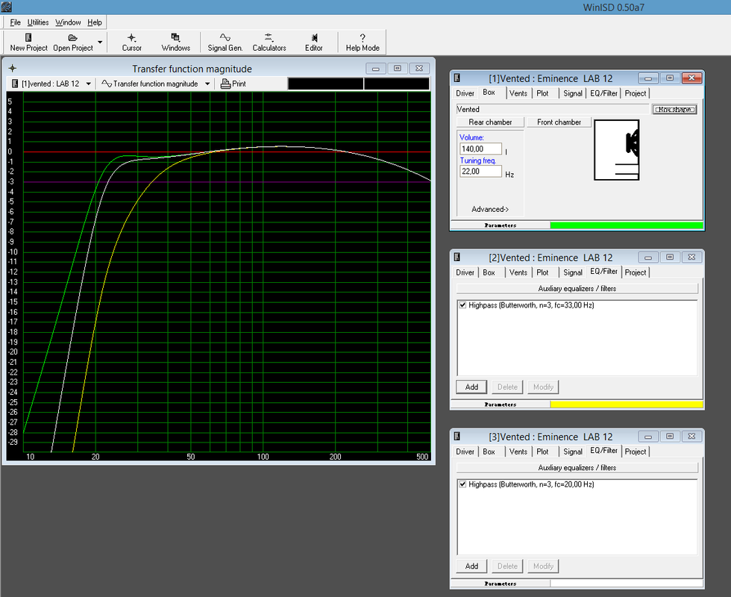The height and width of the screenshot is (597, 731).
Task: Open the driver Editor
Action: (x=314, y=42)
